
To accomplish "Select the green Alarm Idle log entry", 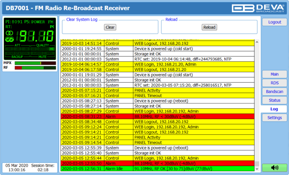I will click(157, 169).
